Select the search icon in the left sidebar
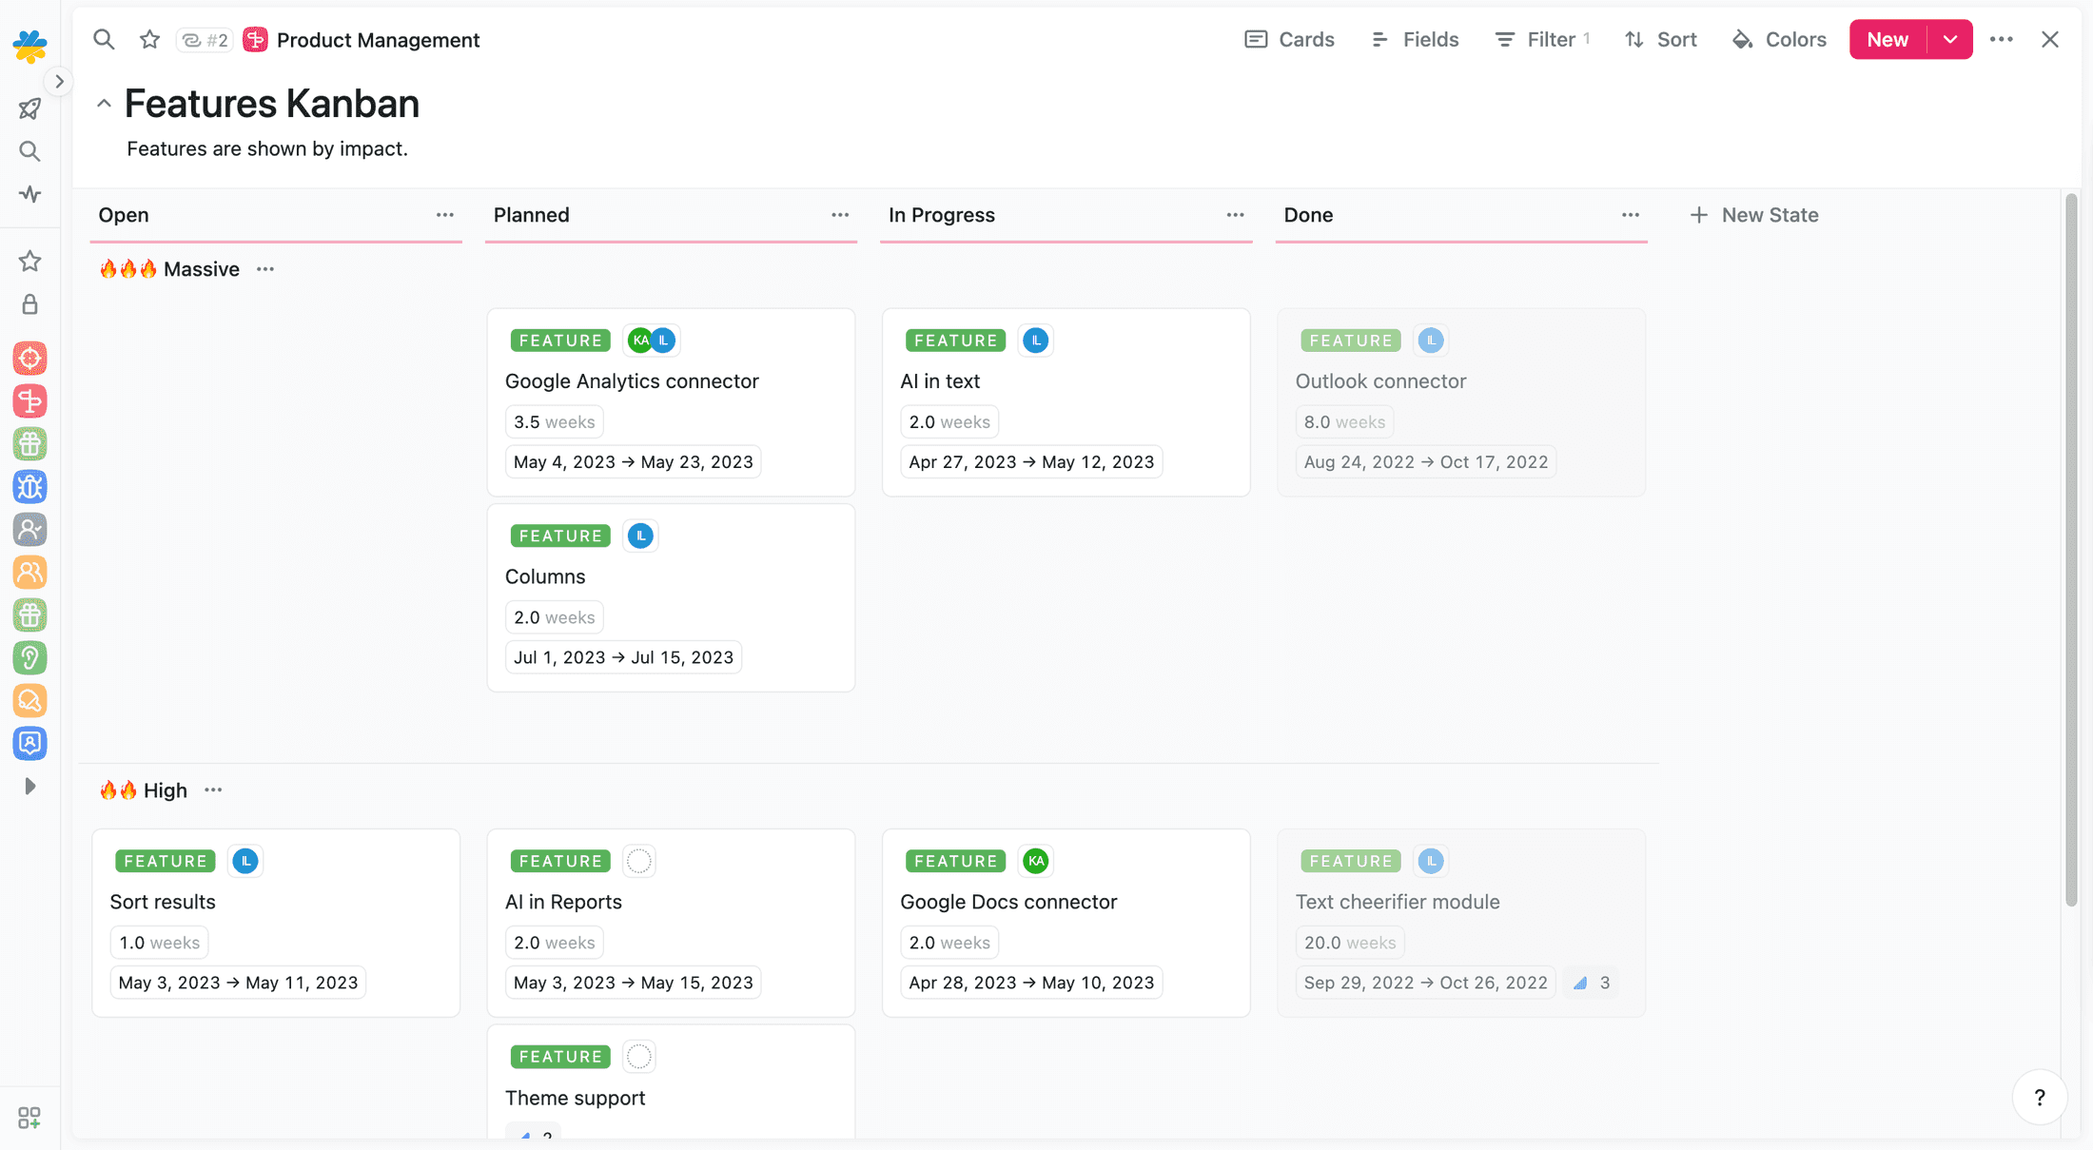2093x1150 pixels. coord(29,151)
